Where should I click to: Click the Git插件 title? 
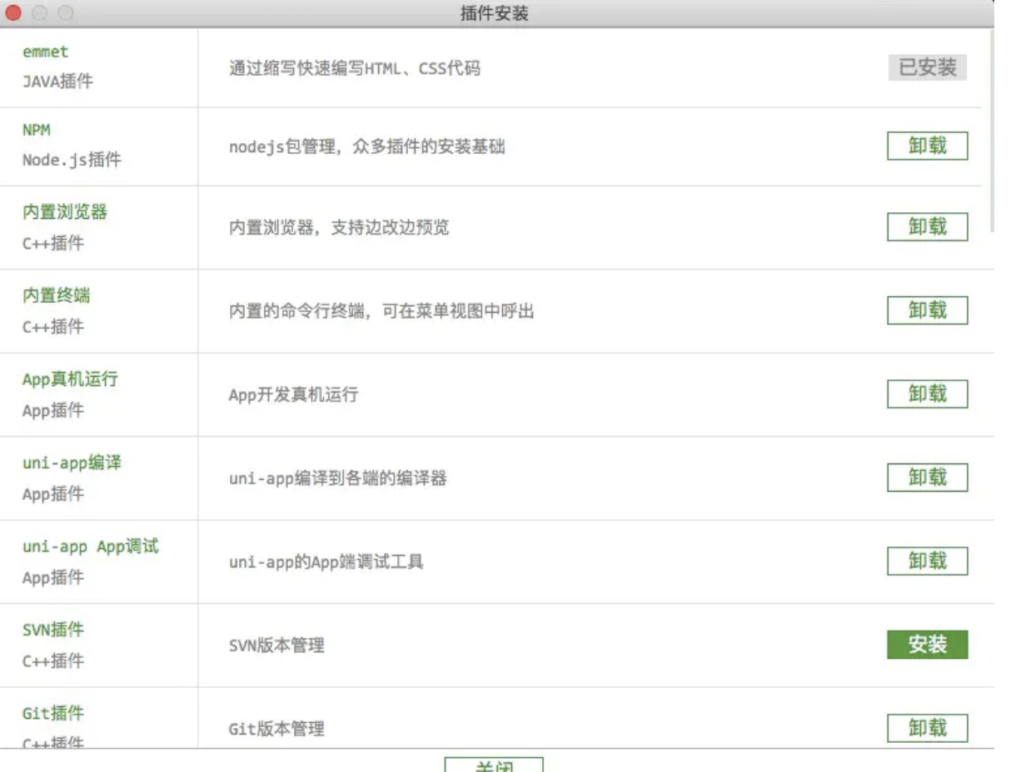(x=53, y=713)
